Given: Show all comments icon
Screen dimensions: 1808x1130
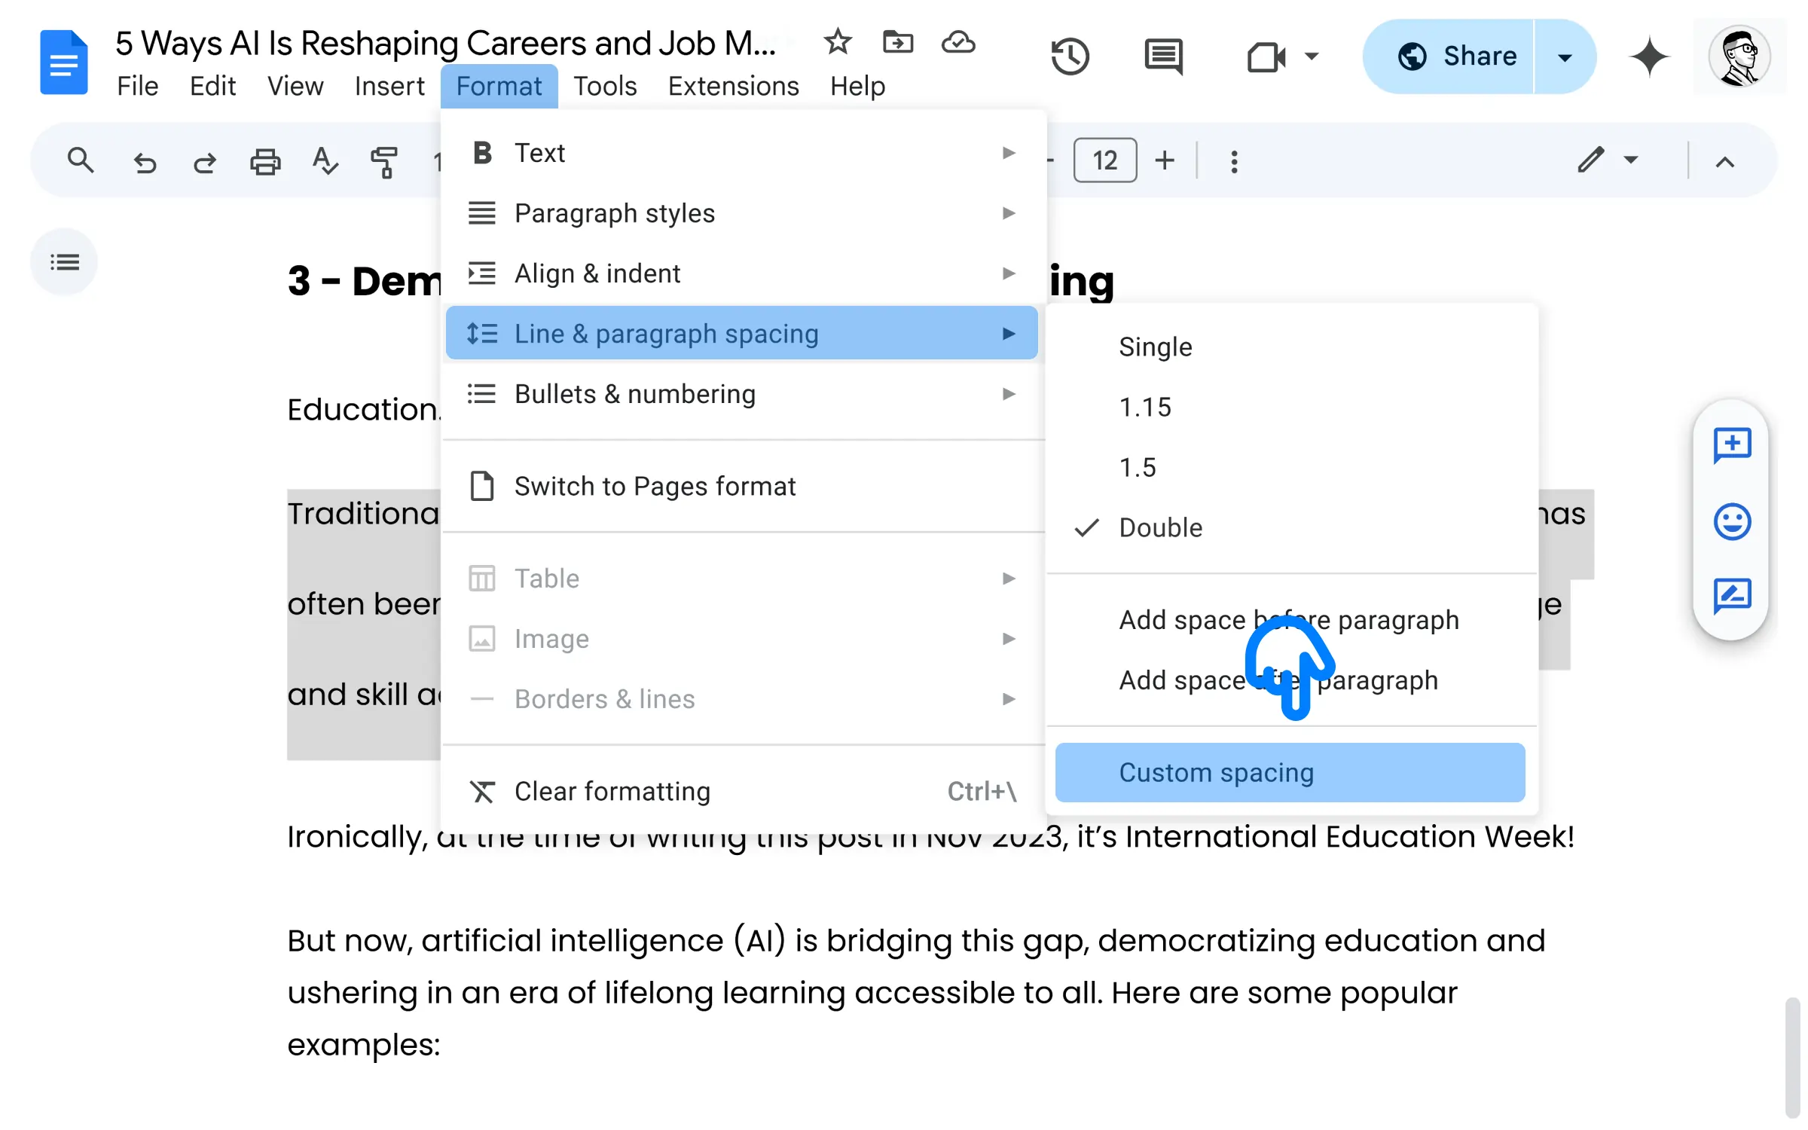Looking at the screenshot, I should pos(1163,56).
